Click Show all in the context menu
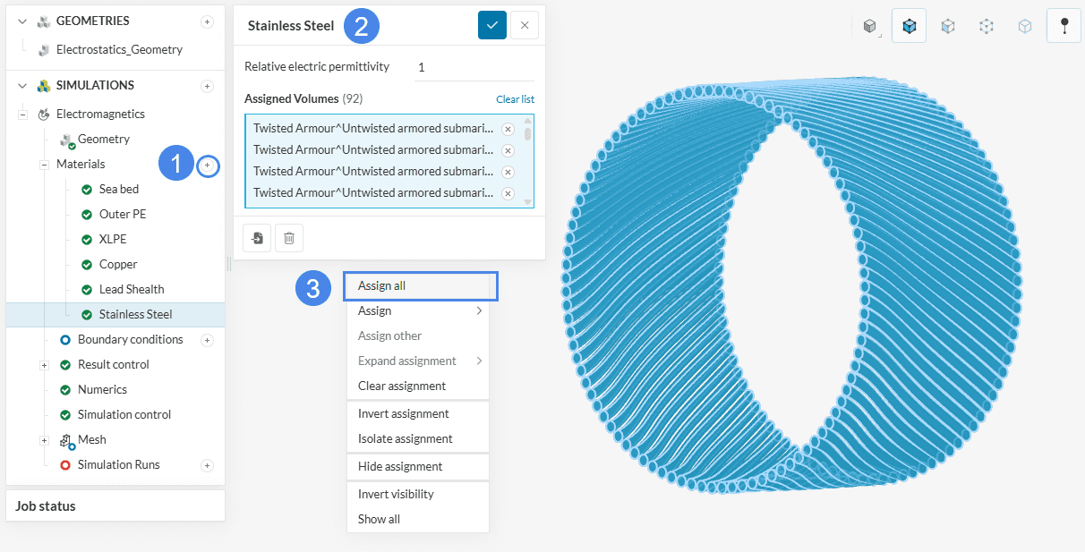This screenshot has height=552, width=1085. click(379, 519)
